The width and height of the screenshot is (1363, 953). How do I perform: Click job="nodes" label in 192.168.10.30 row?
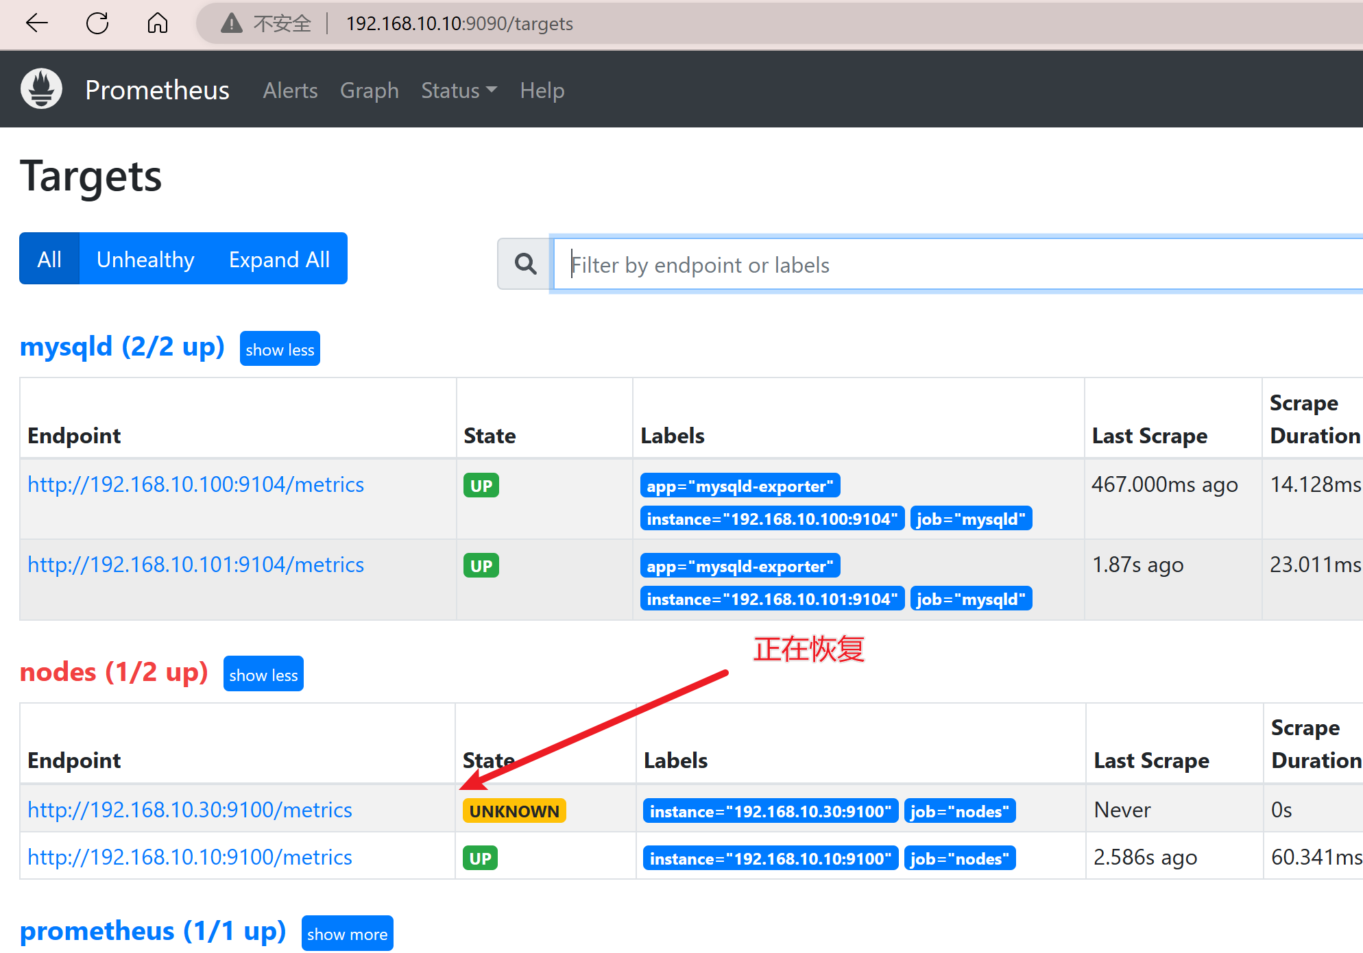[960, 811]
